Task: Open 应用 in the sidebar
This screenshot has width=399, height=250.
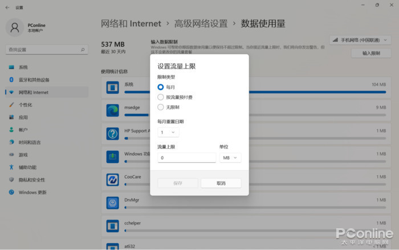Action: (47, 117)
